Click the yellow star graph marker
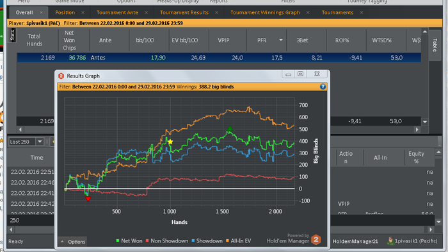This screenshot has height=252, width=448. pos(170,142)
